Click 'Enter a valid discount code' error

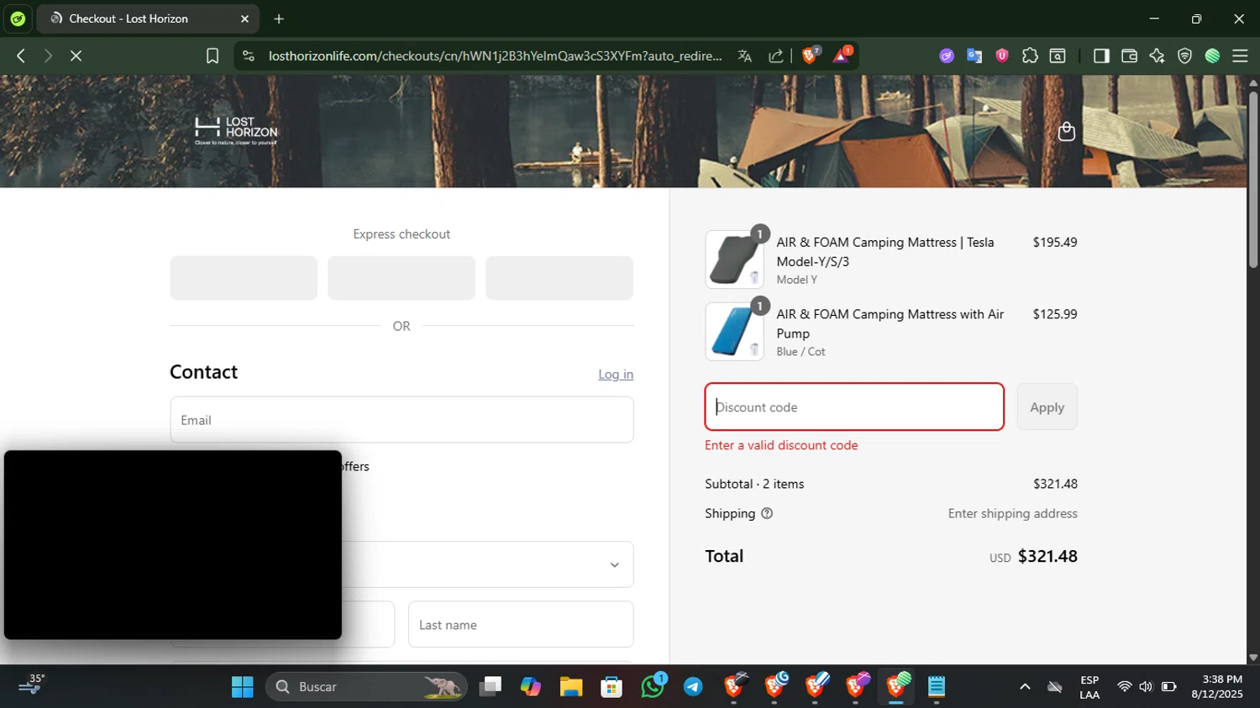[781, 445]
